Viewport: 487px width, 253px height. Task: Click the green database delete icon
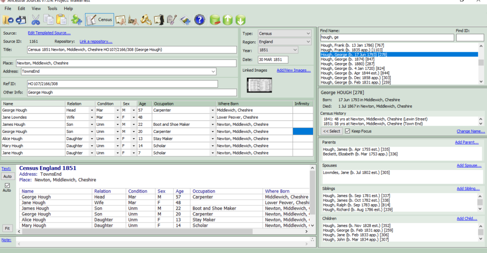pyautogui.click(x=214, y=20)
